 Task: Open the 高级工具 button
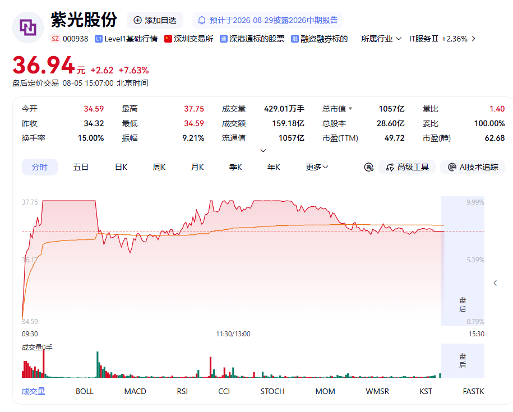point(406,167)
